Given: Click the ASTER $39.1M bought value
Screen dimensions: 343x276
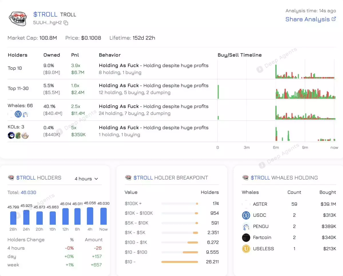Looking at the screenshot, I should click(328, 204).
